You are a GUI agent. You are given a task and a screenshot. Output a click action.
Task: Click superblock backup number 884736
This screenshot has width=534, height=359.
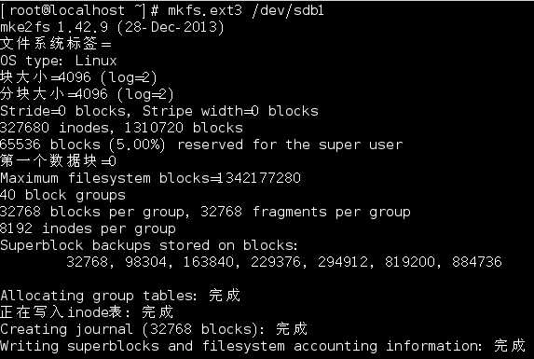477,262
